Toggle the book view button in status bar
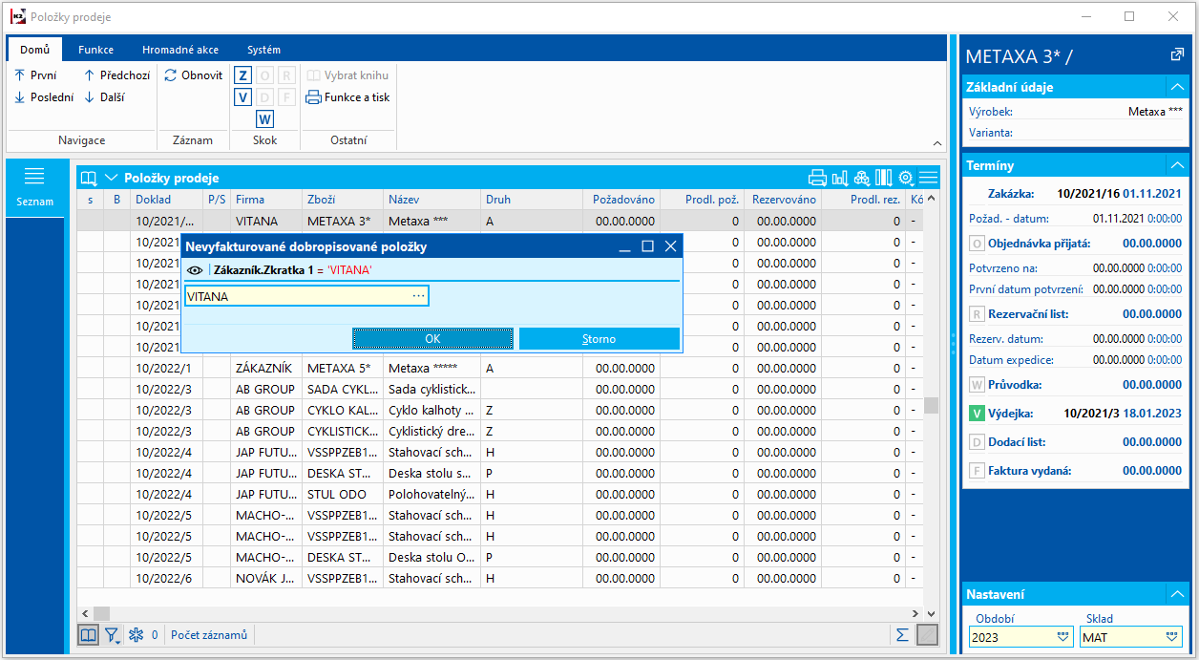The width and height of the screenshot is (1199, 660). [88, 635]
